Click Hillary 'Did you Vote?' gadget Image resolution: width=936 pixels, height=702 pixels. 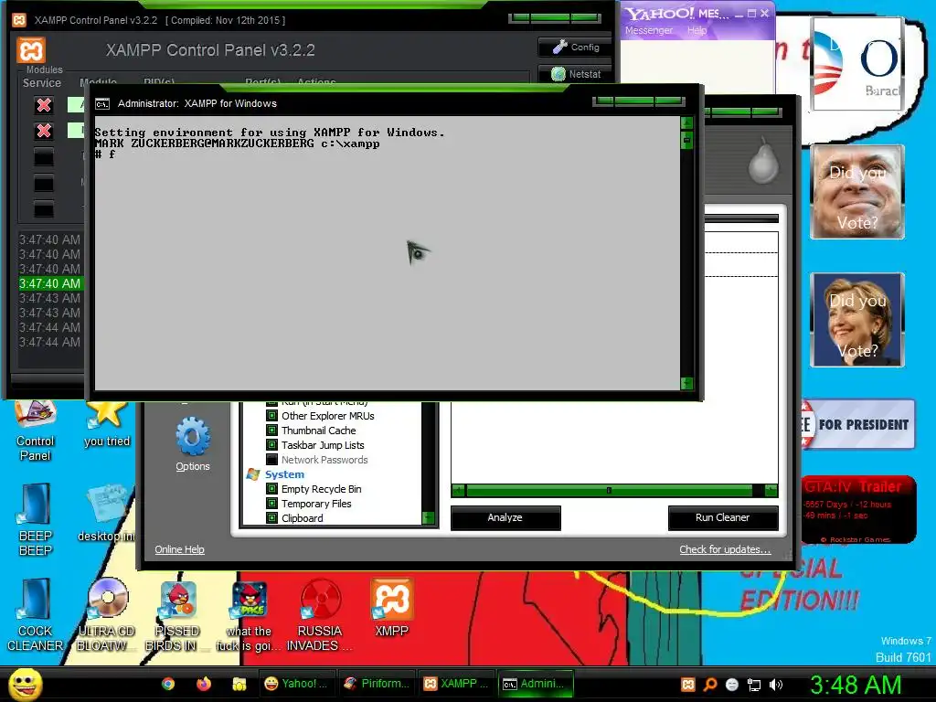(857, 319)
